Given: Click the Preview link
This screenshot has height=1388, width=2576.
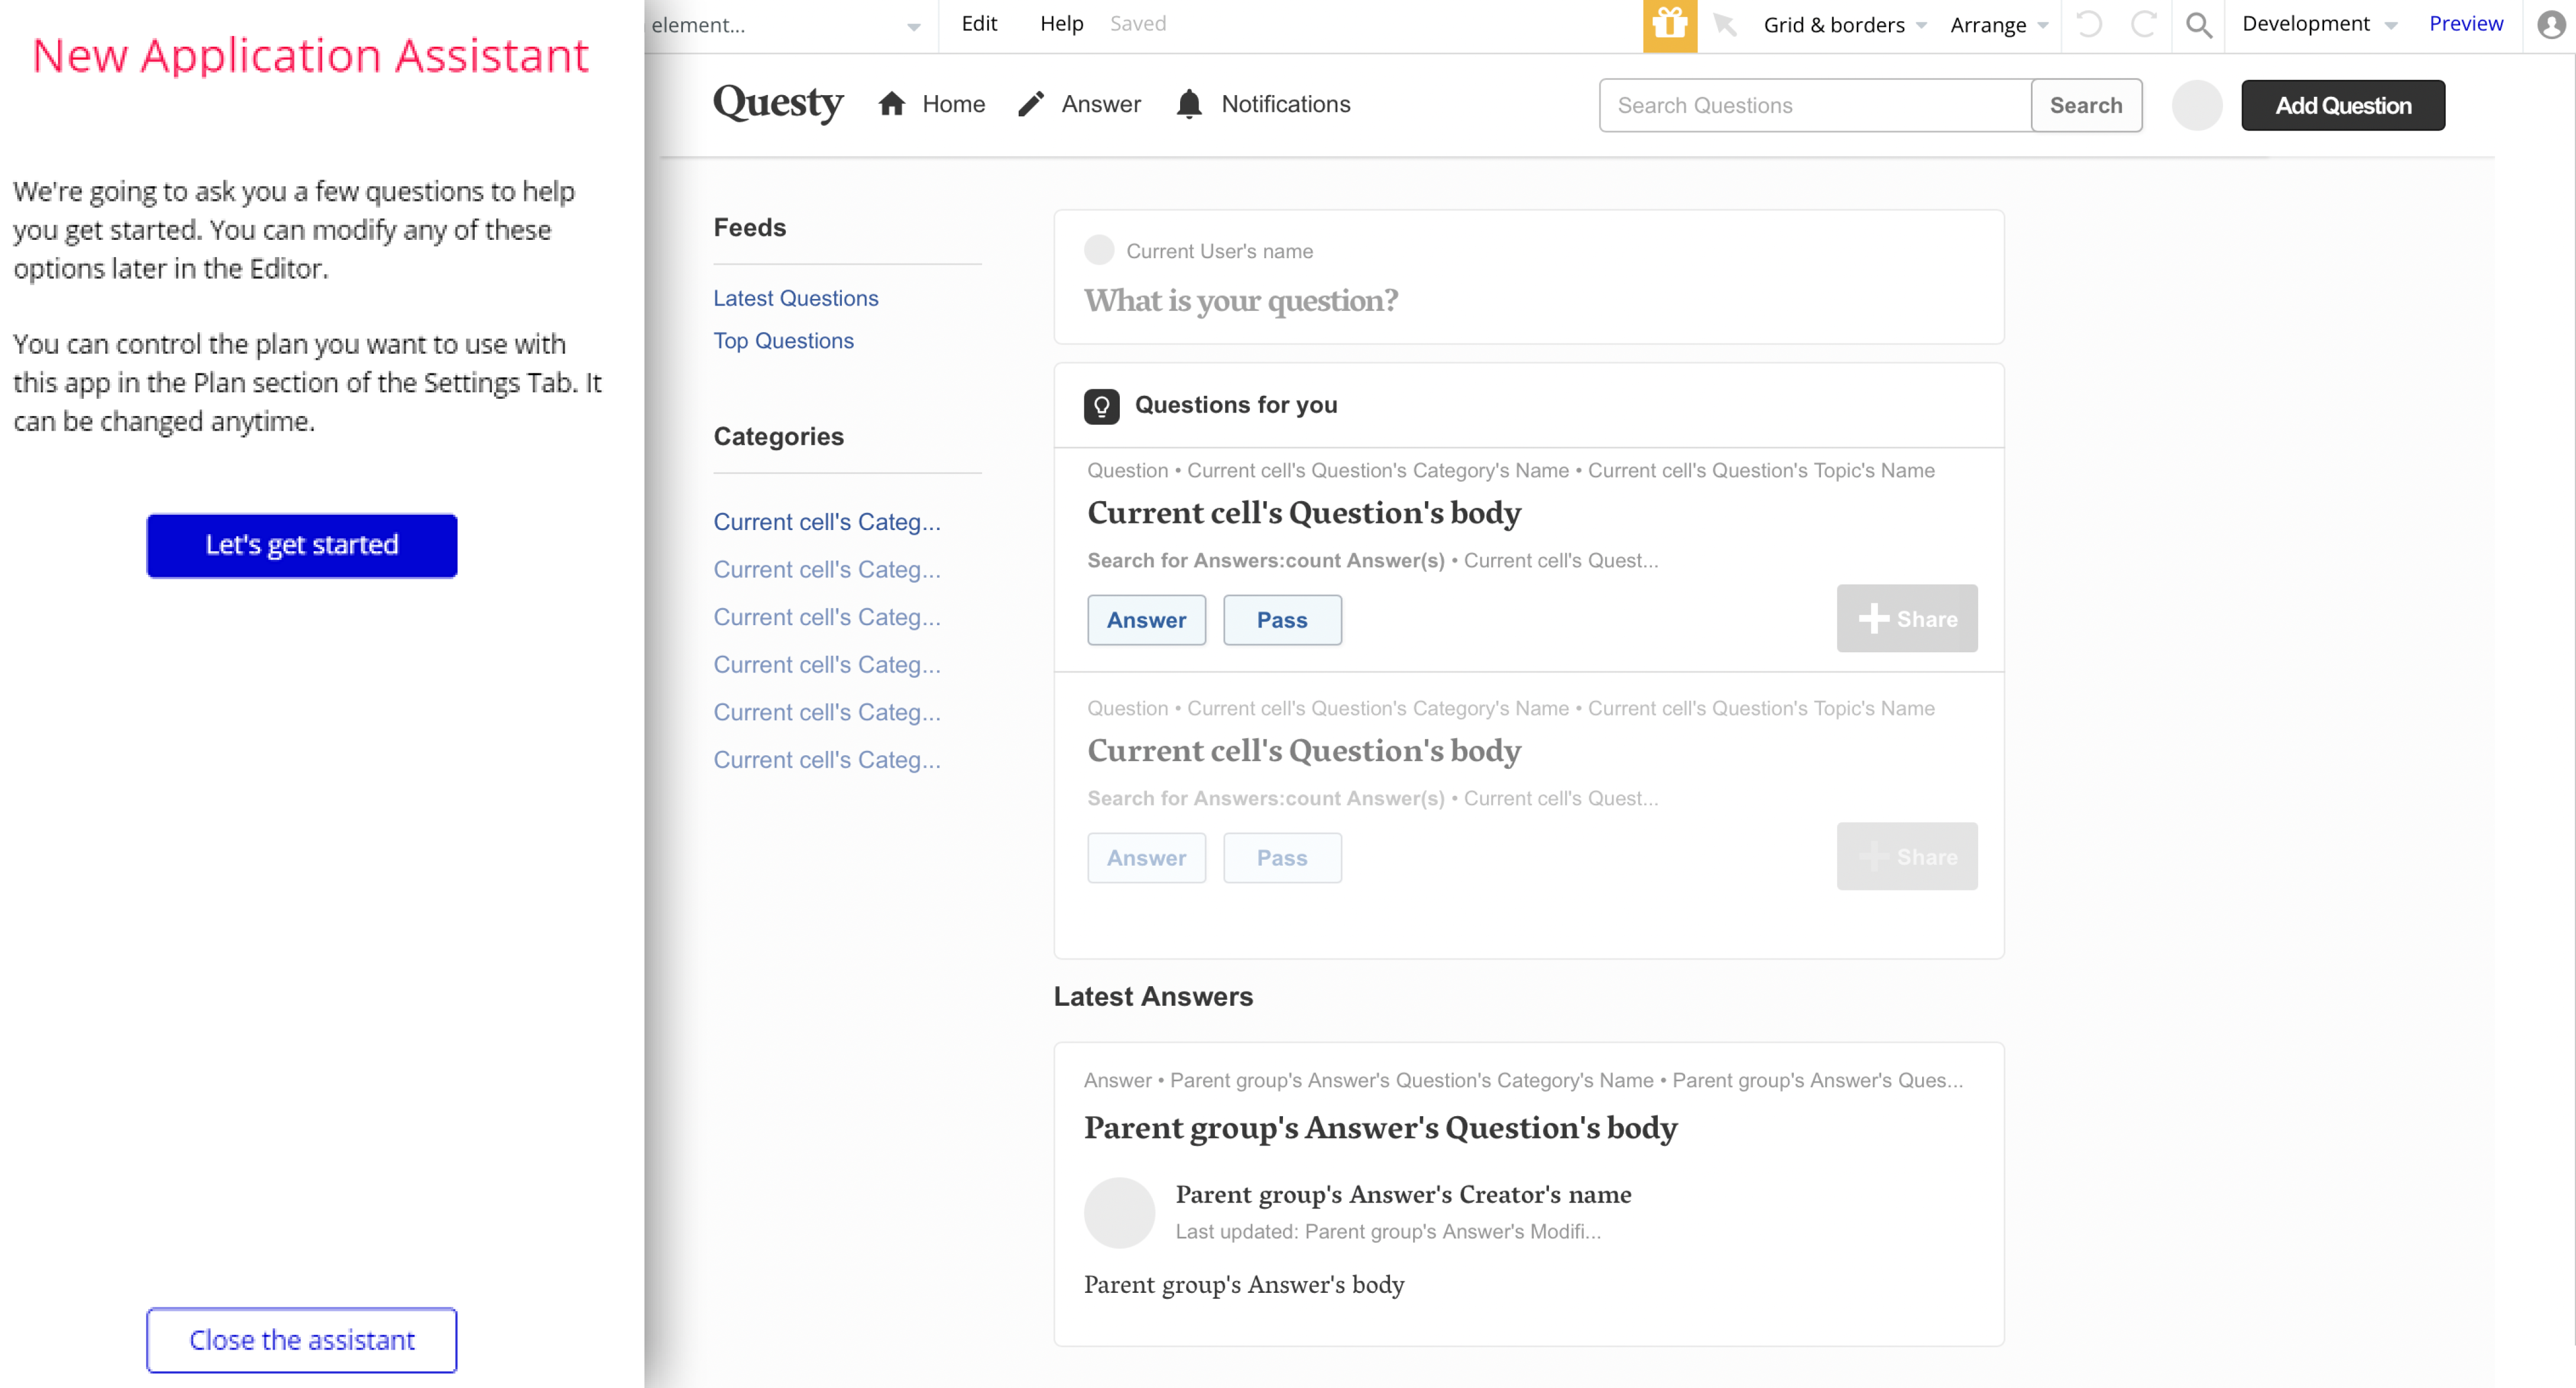Looking at the screenshot, I should pos(2465,24).
